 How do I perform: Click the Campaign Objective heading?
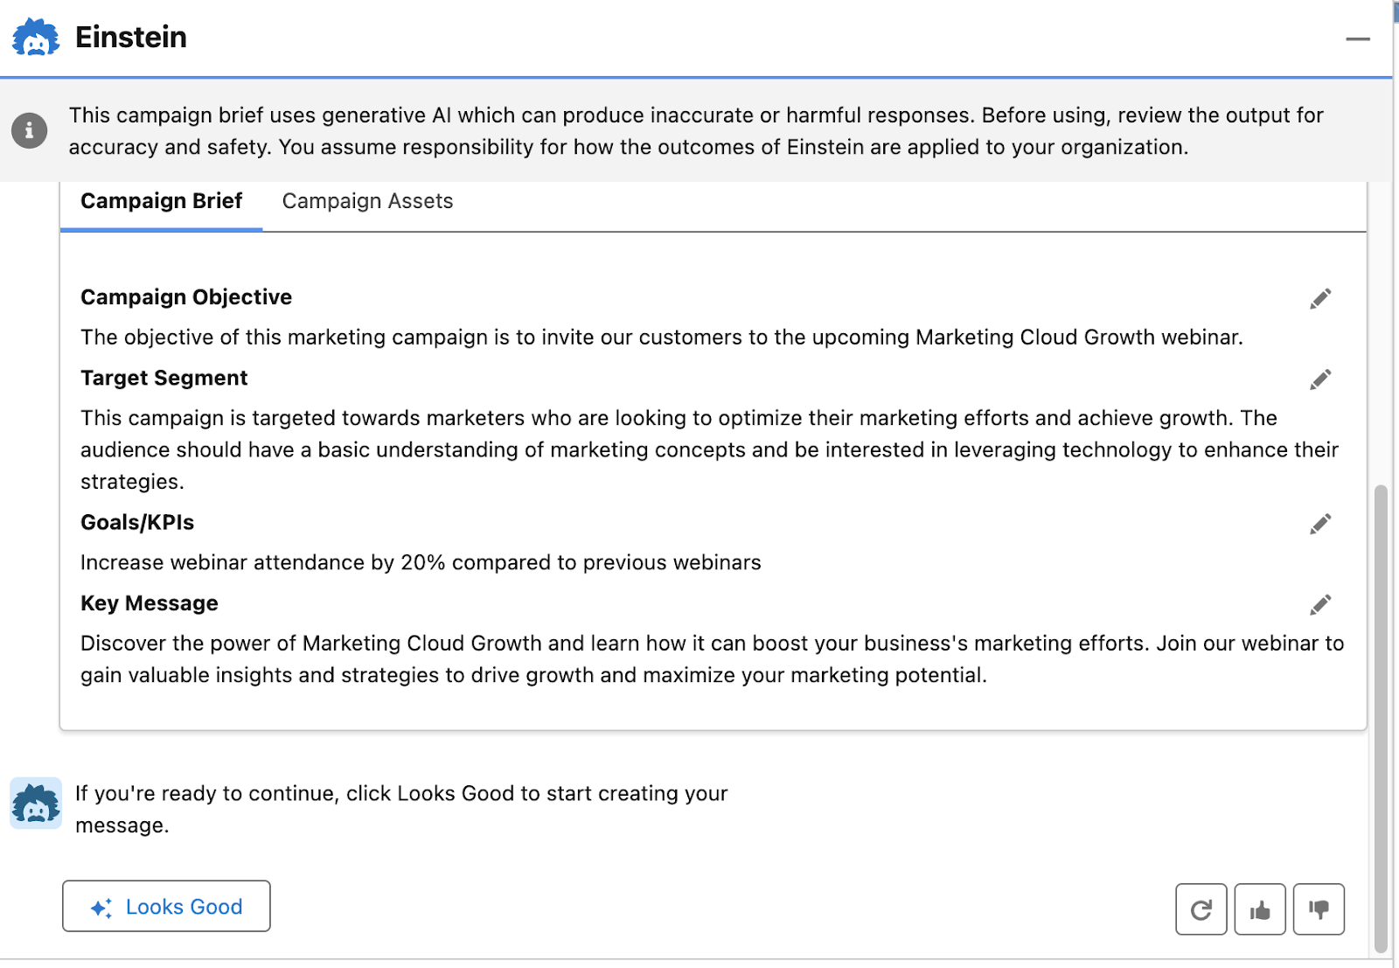point(186,297)
